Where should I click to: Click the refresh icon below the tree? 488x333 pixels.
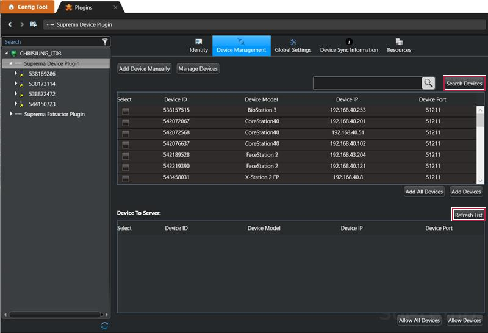click(x=104, y=326)
